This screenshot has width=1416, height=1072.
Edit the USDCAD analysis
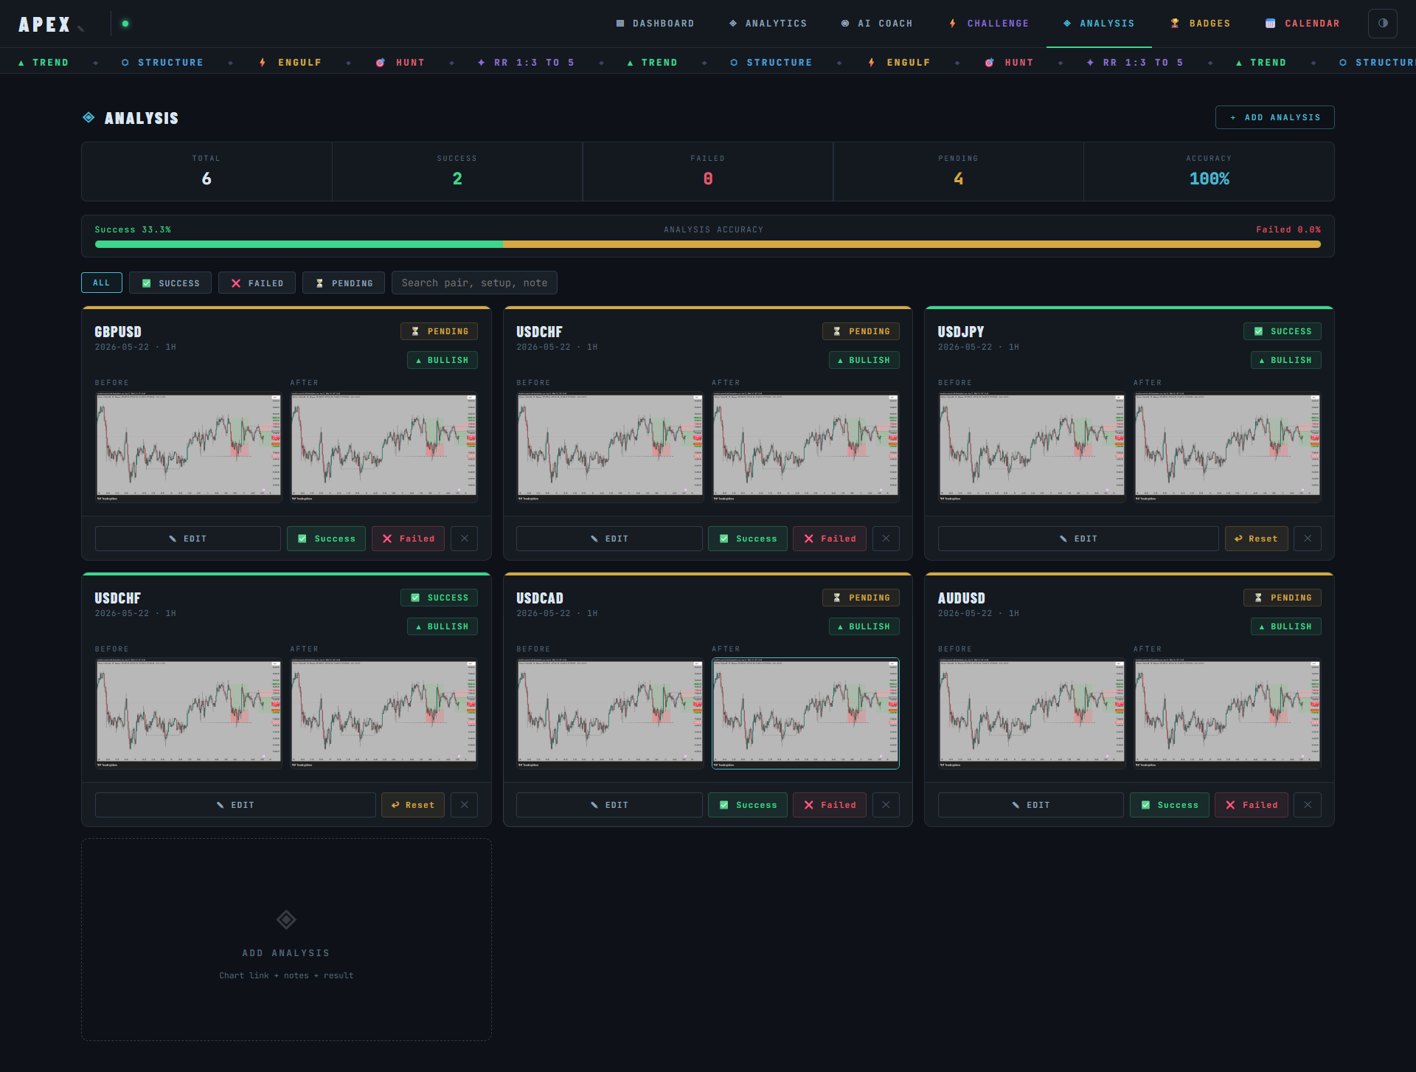coord(609,805)
